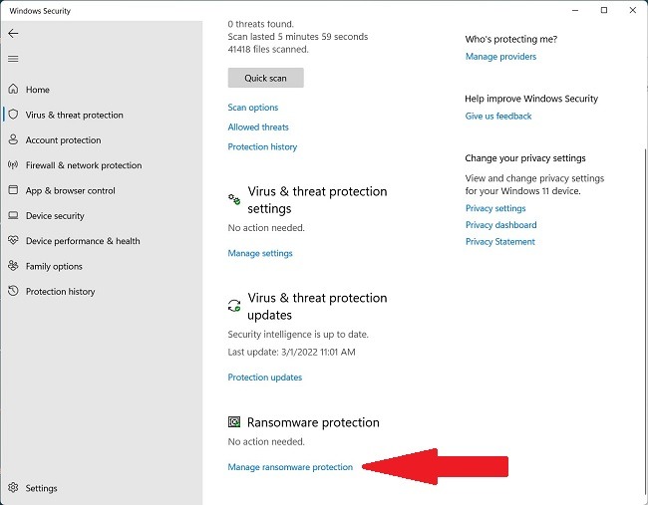
Task: Open Settings gear at bottom left
Action: 13,488
